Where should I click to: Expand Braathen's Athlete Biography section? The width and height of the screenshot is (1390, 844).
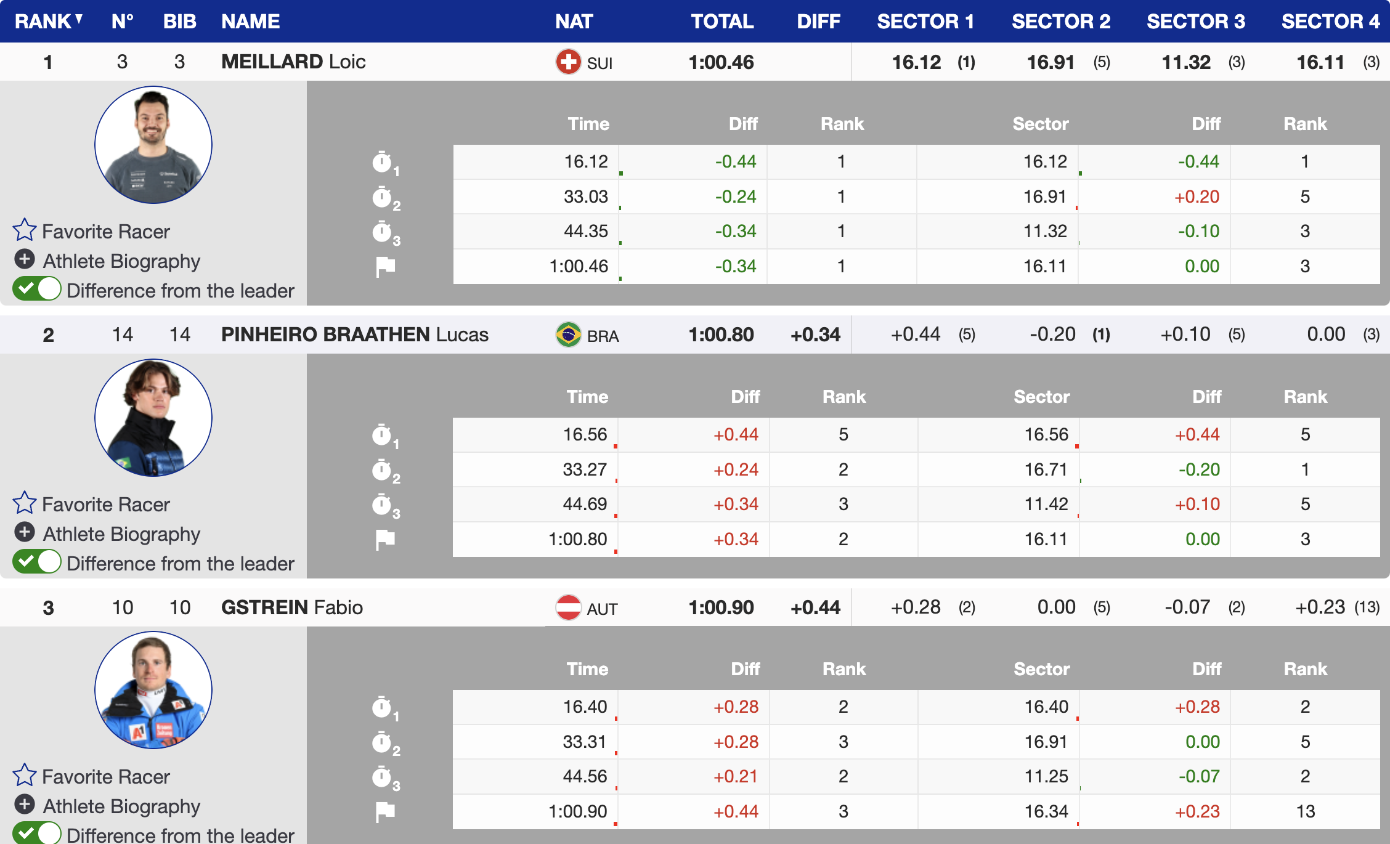[x=25, y=532]
